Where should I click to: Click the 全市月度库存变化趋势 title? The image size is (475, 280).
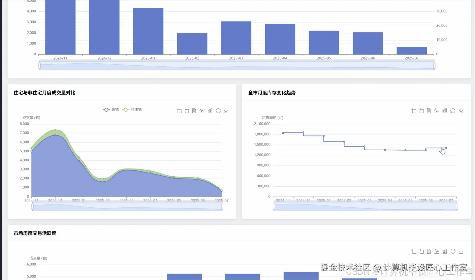click(272, 93)
